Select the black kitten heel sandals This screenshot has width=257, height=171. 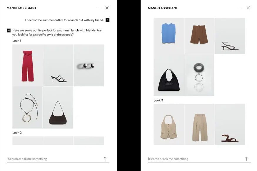pyautogui.click(x=230, y=36)
